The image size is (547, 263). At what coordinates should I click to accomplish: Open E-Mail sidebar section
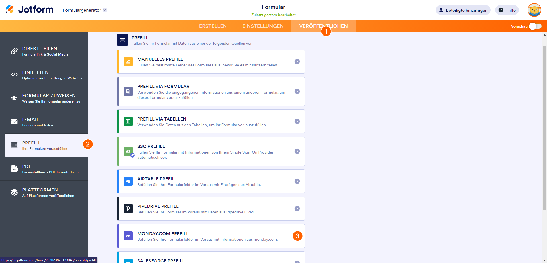click(44, 122)
